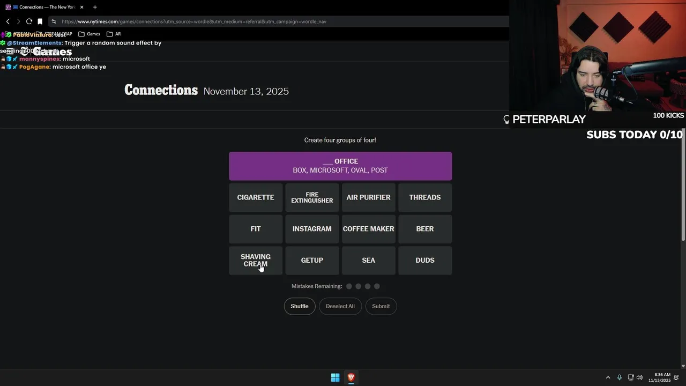The width and height of the screenshot is (686, 386).
Task: Choose the BEER tile
Action: point(425,229)
